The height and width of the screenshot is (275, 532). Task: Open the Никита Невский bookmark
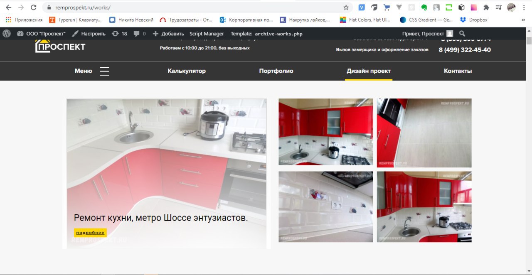tap(131, 20)
